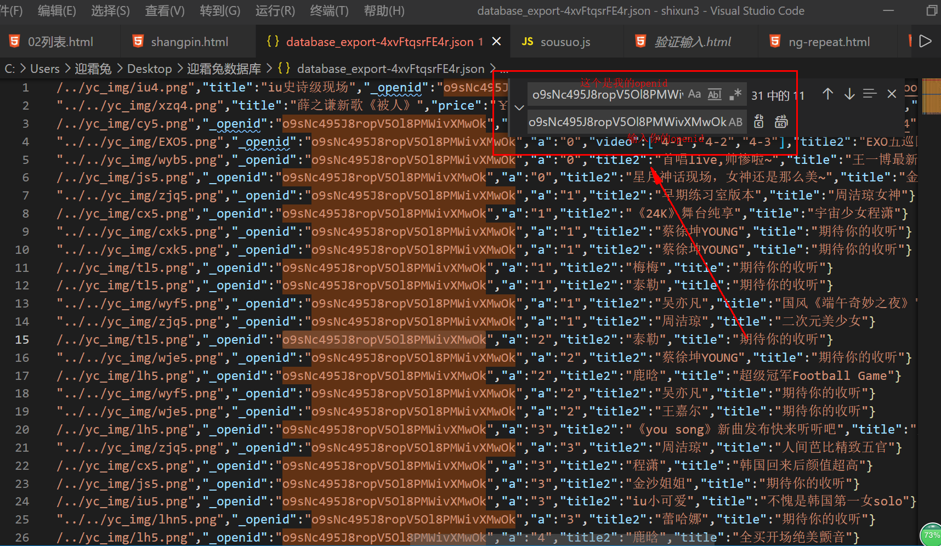Viewport: 941px width, 546px height.
Task: Click text "宇宙少女程潇" on line 8
Action: pos(854,214)
